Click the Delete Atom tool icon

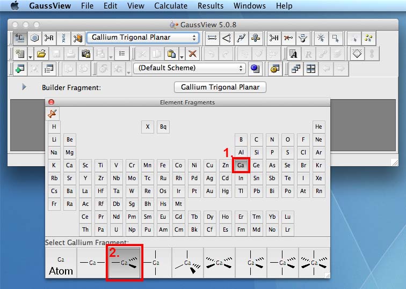(x=289, y=38)
